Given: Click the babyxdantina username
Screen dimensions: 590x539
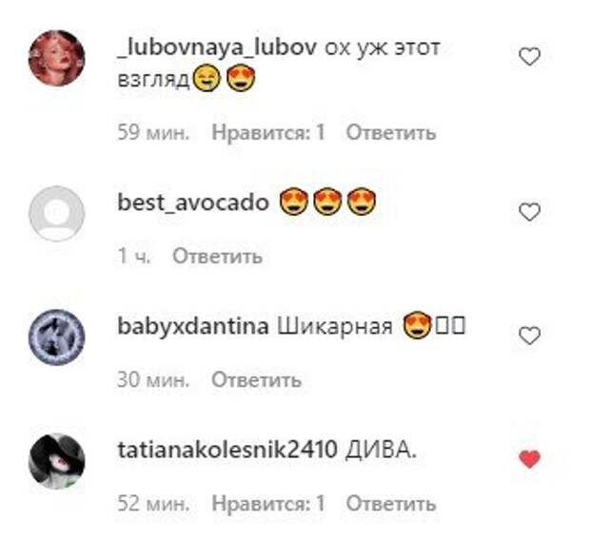Looking at the screenshot, I should click(193, 326).
